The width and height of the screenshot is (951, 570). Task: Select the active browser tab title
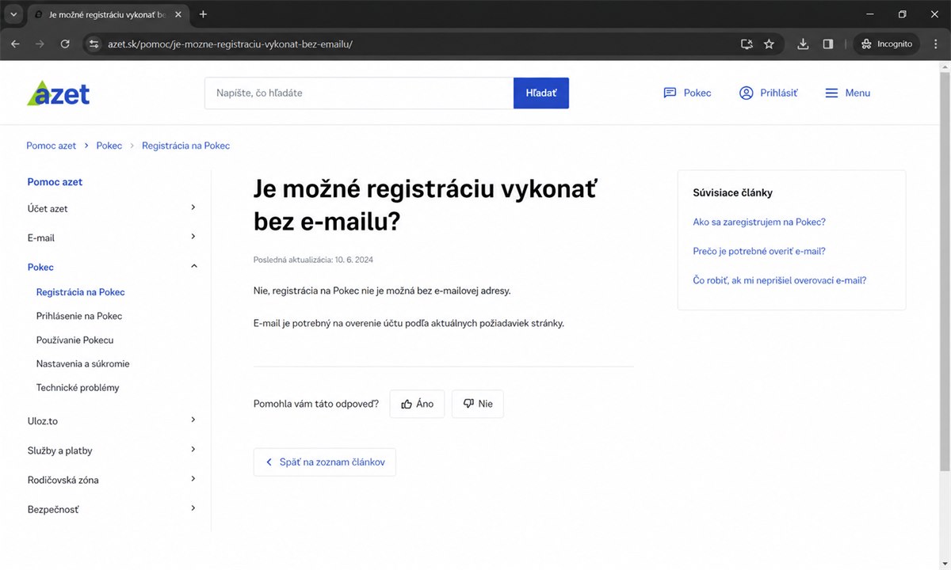click(107, 14)
